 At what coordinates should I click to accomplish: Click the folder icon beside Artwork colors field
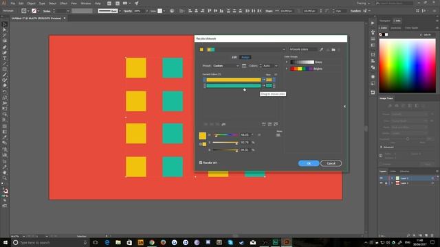[x=333, y=49]
